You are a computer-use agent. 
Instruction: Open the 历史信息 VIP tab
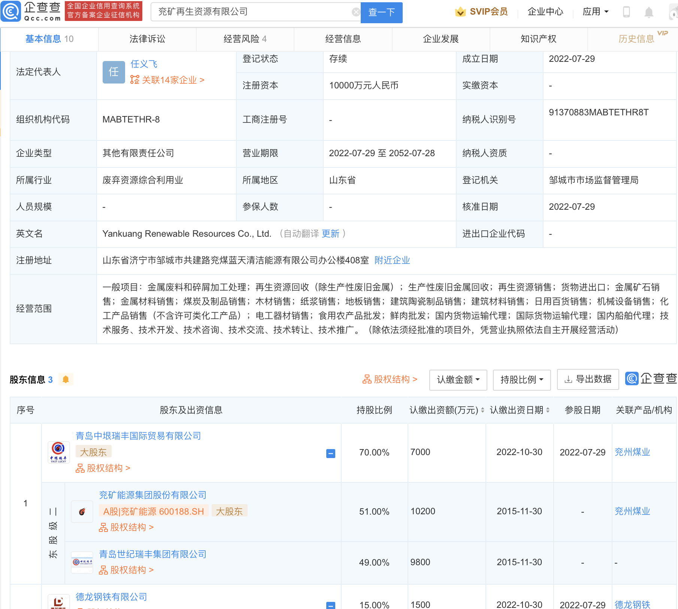[x=636, y=39]
